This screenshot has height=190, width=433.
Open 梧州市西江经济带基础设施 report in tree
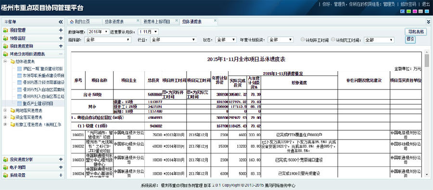tap(44, 83)
